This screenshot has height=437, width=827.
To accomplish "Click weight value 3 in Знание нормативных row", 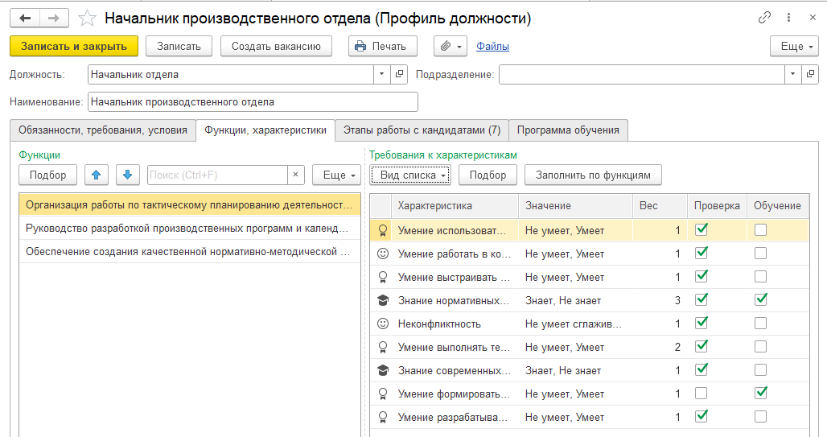I will (x=677, y=300).
